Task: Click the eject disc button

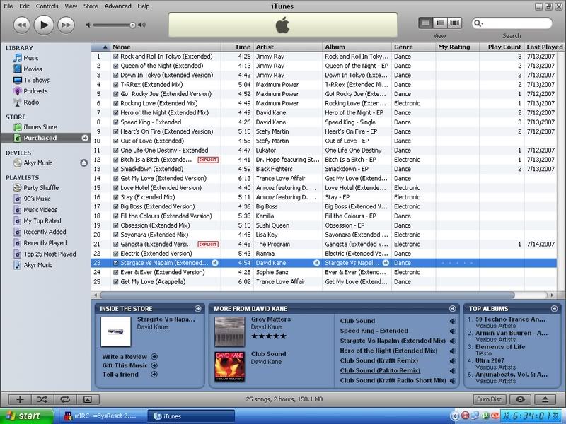Action: (x=545, y=399)
